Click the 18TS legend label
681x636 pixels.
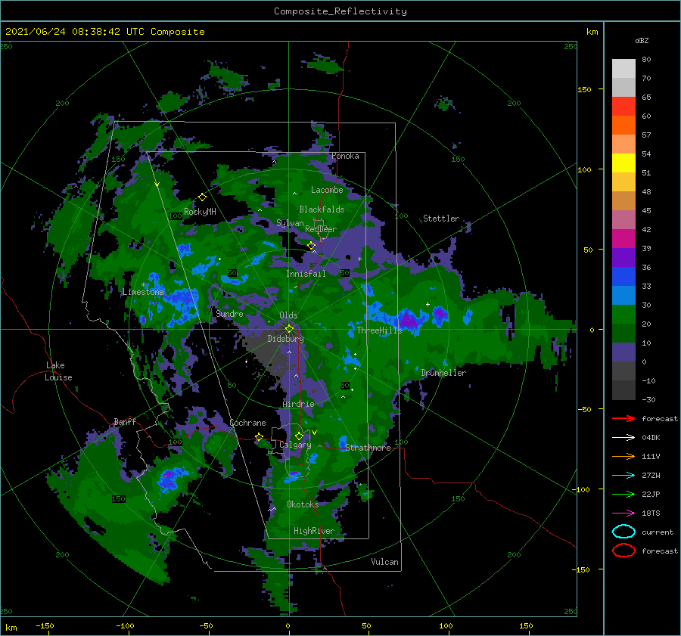coord(651,513)
